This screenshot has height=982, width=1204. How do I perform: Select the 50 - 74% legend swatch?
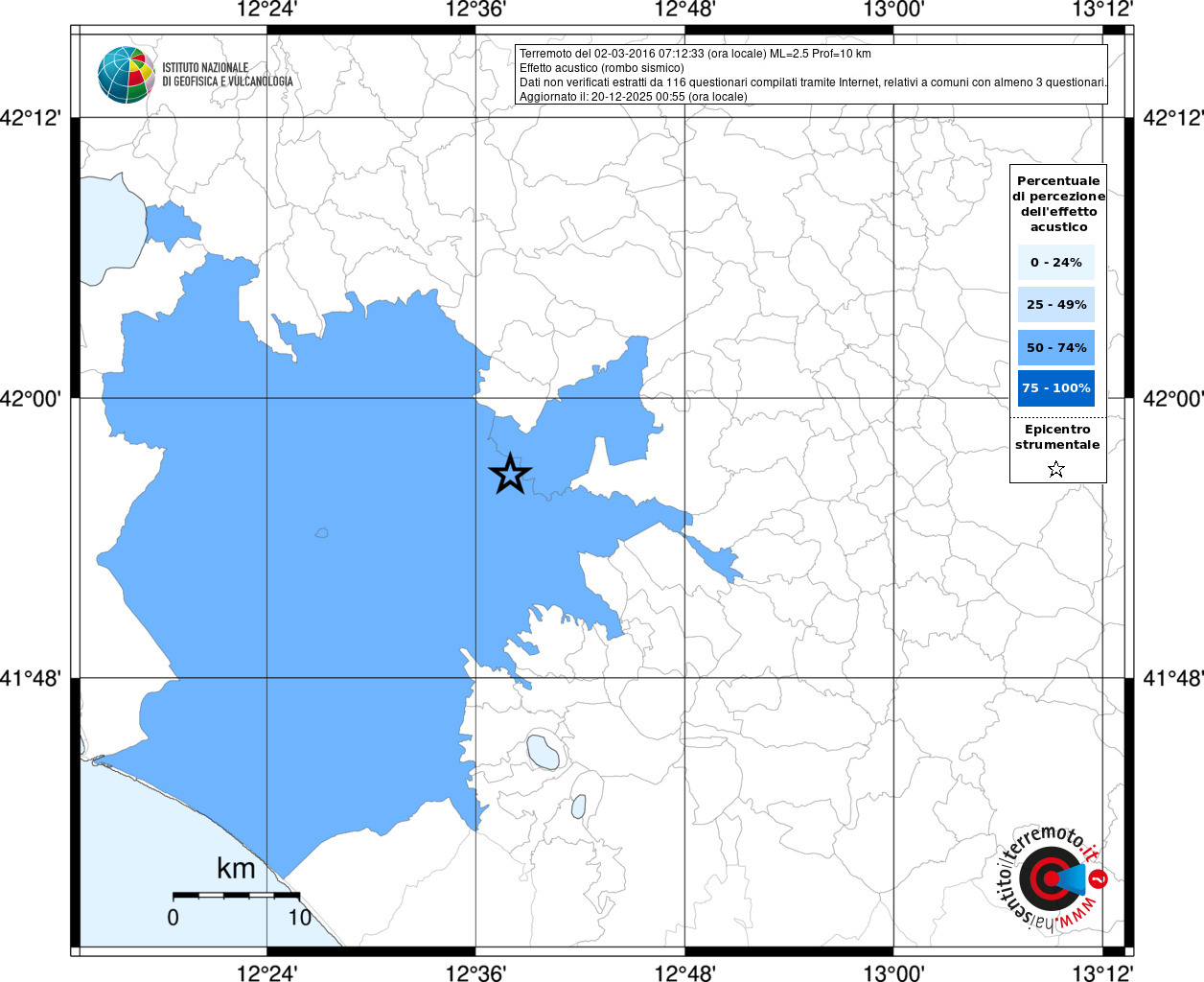click(x=1056, y=347)
